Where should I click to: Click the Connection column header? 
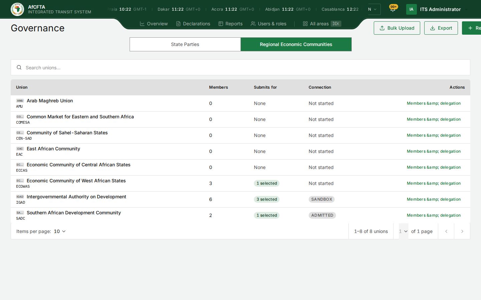pyautogui.click(x=320, y=87)
